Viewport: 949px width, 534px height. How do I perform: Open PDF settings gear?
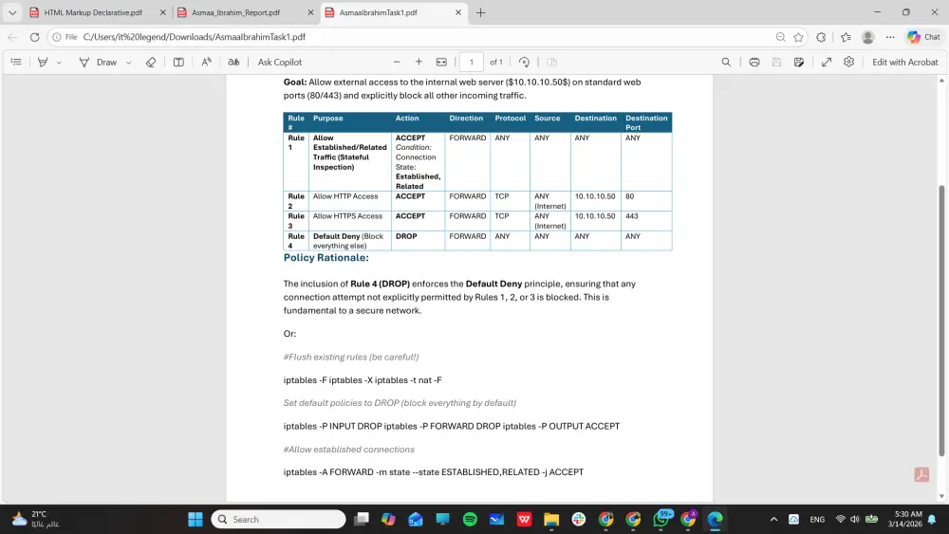click(x=848, y=62)
